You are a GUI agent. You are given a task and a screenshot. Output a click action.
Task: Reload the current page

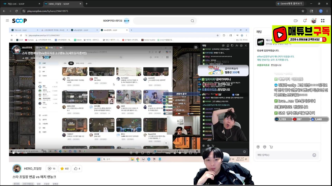tap(17, 11)
